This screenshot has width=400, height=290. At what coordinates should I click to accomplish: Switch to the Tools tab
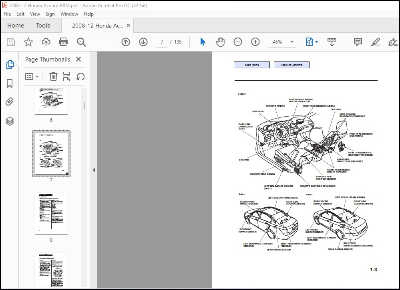(x=43, y=26)
